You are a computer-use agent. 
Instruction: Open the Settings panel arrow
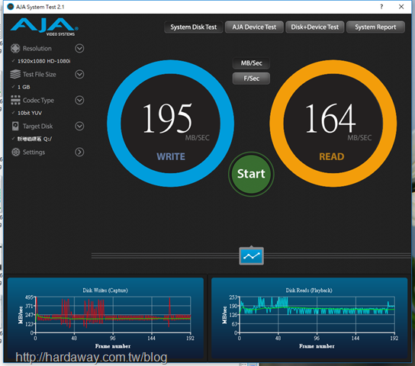point(79,152)
